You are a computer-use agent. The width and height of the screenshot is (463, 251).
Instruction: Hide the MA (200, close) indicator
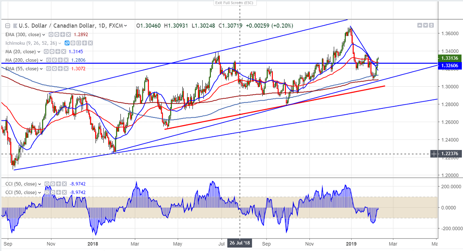48,60
